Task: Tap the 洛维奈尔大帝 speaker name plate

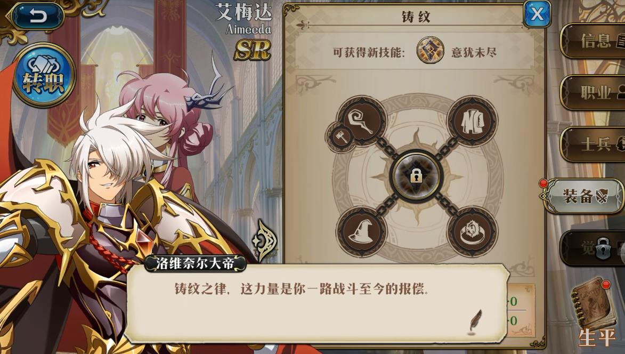Action: [195, 263]
